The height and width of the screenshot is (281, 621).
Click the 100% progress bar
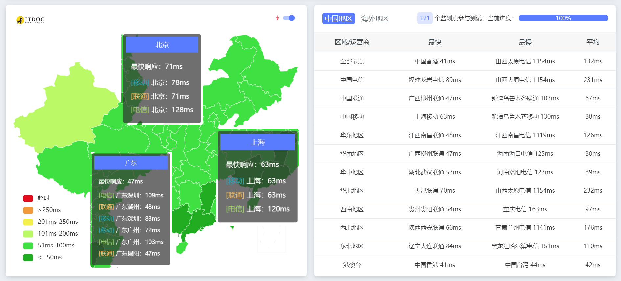tap(563, 18)
